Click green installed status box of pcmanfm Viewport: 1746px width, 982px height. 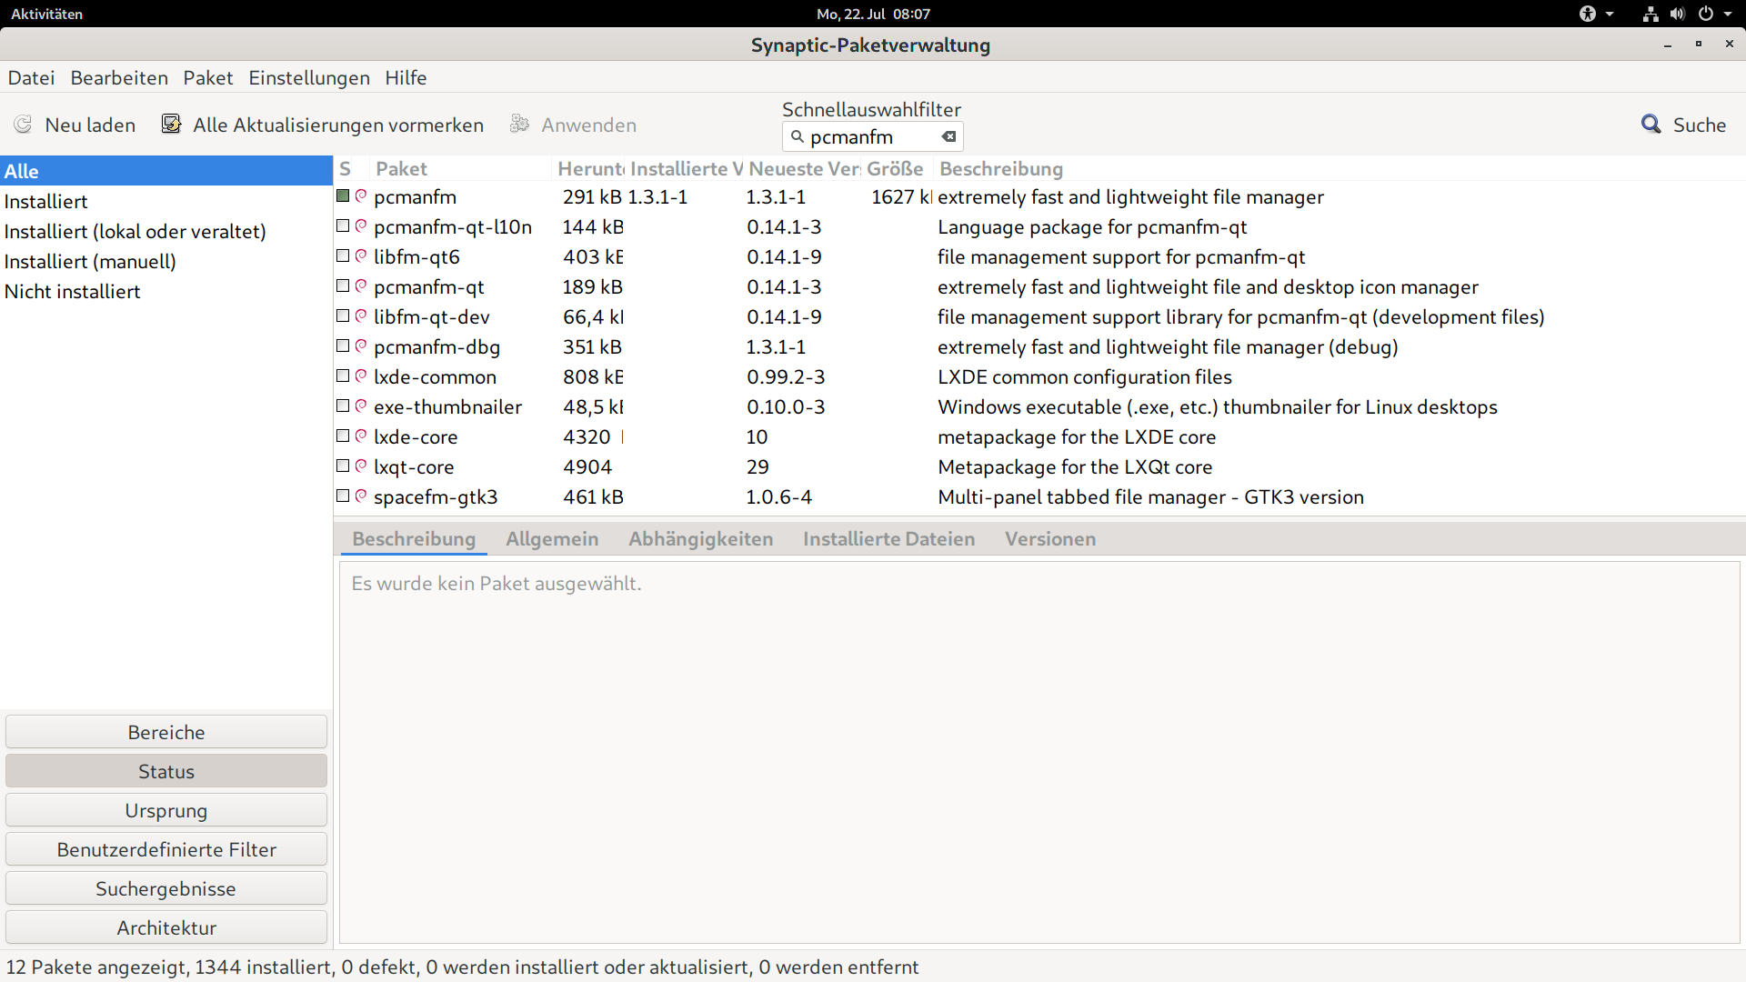343,196
